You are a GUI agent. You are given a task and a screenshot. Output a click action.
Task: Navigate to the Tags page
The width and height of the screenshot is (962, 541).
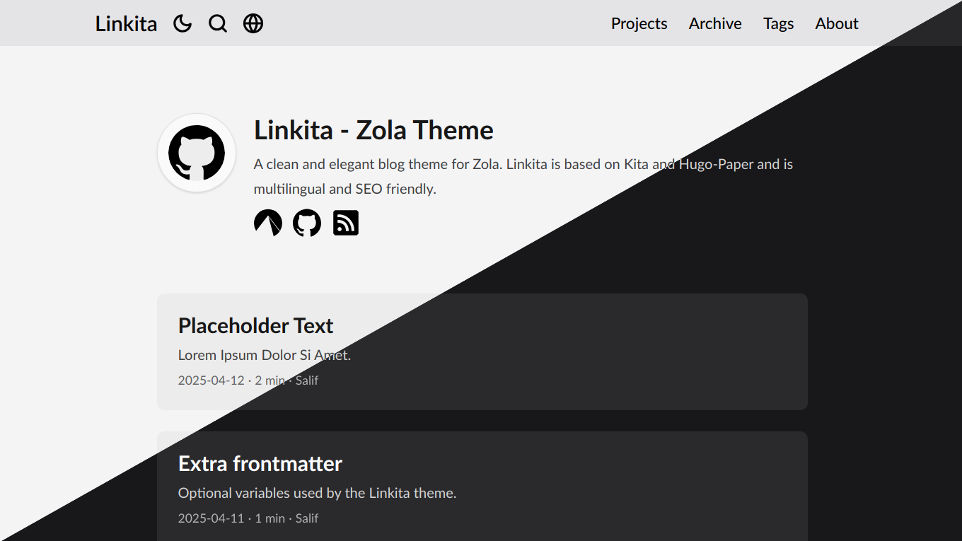[778, 24]
